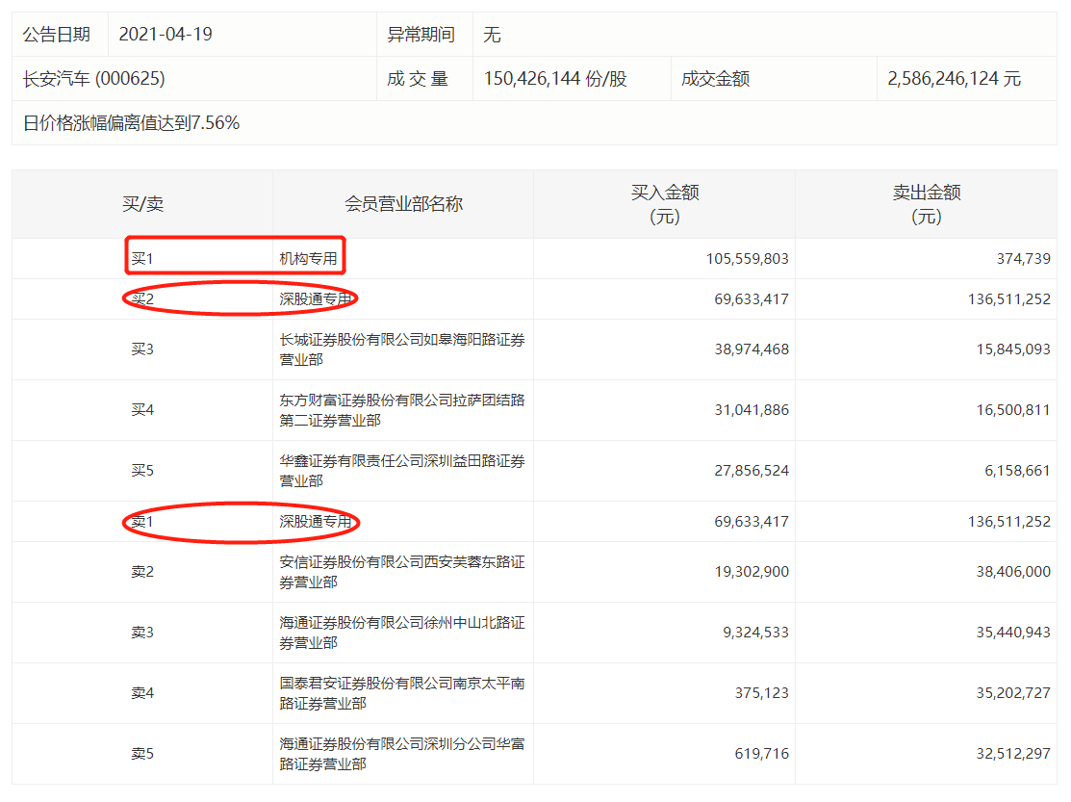Select the 成交金额 label
Screen dimensions: 1071x802
point(715,79)
